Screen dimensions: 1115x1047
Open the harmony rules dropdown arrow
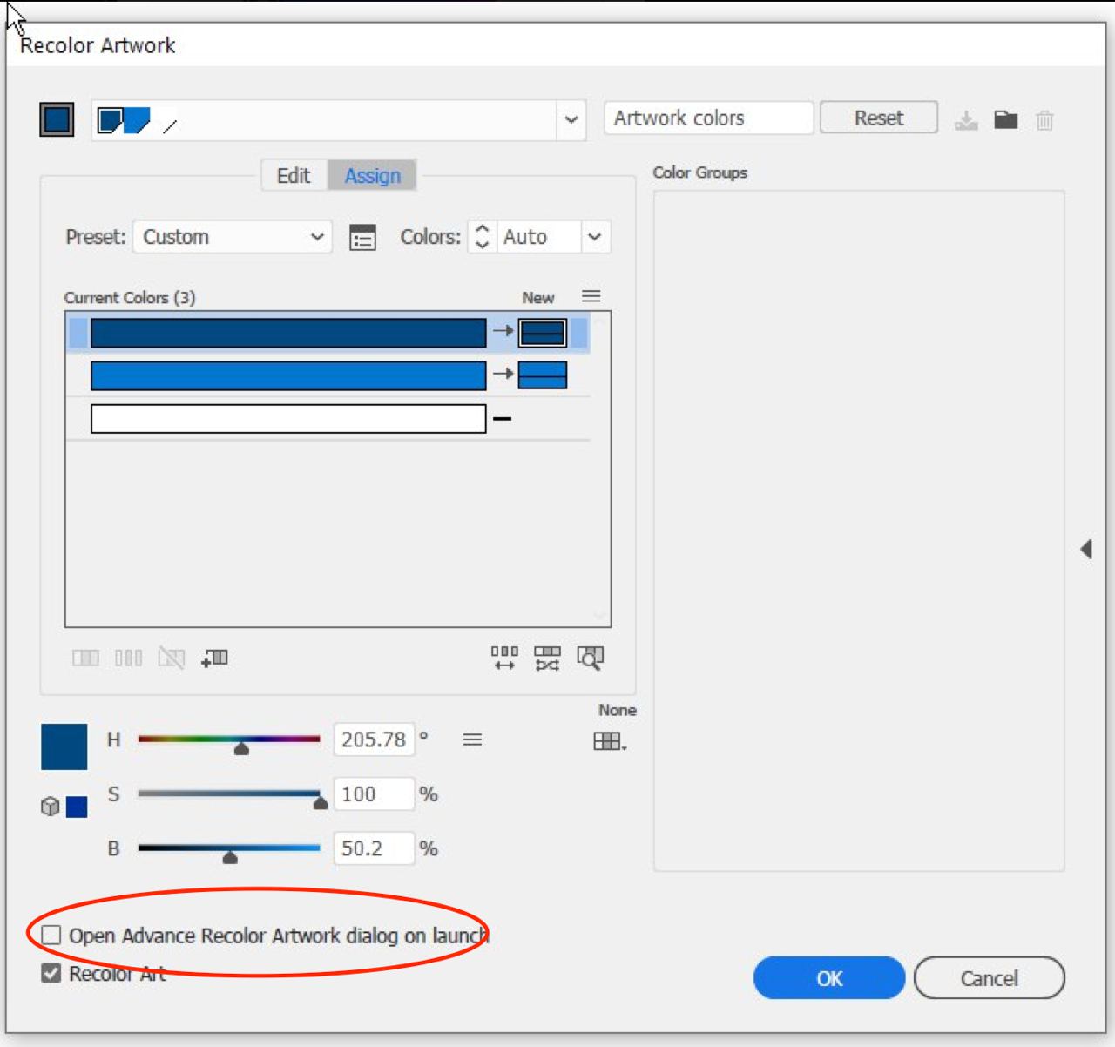571,119
